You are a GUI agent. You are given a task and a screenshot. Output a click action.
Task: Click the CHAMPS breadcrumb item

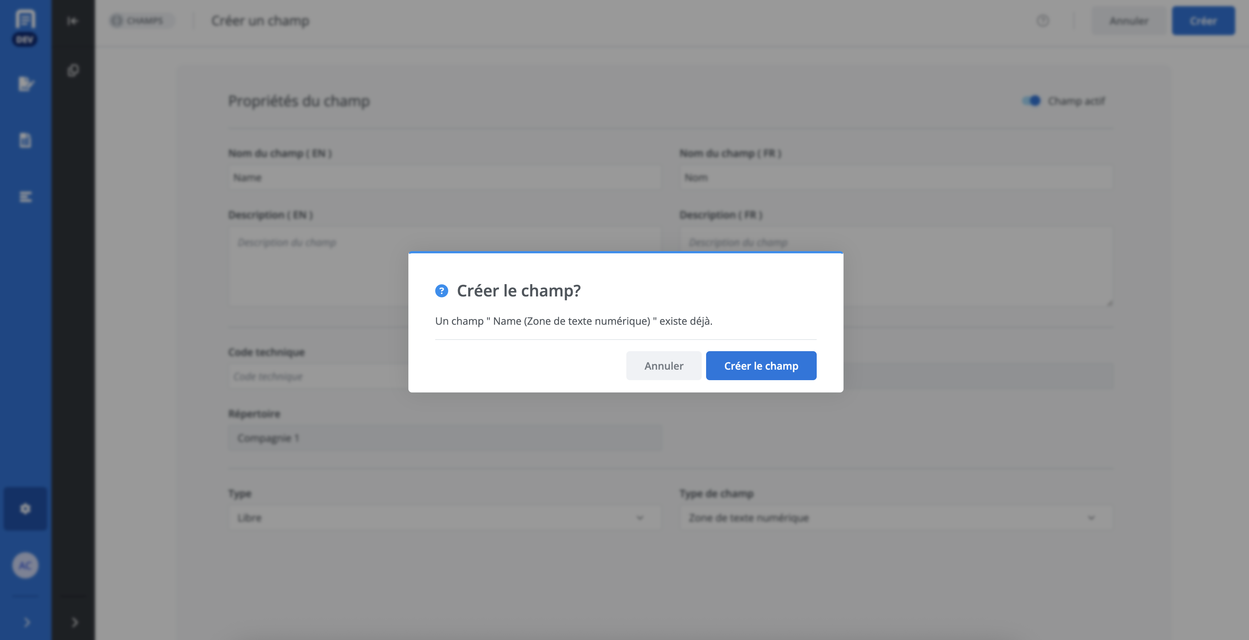(x=141, y=21)
